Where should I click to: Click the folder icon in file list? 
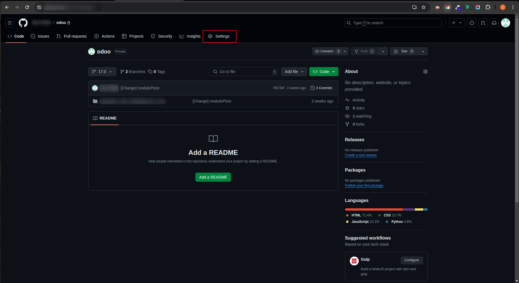[x=95, y=101]
